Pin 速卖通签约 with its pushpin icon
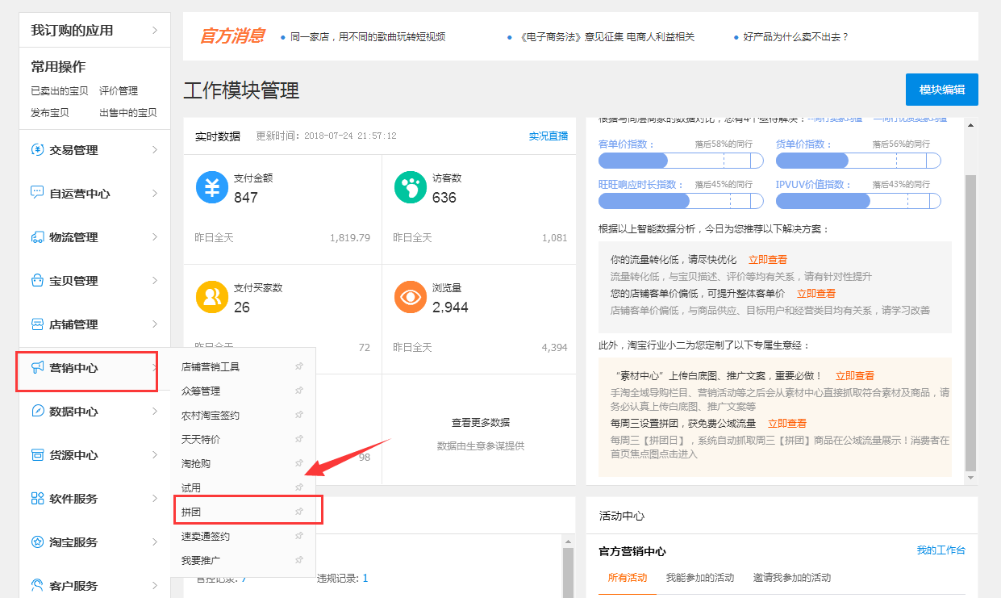1001x598 pixels. [x=299, y=536]
